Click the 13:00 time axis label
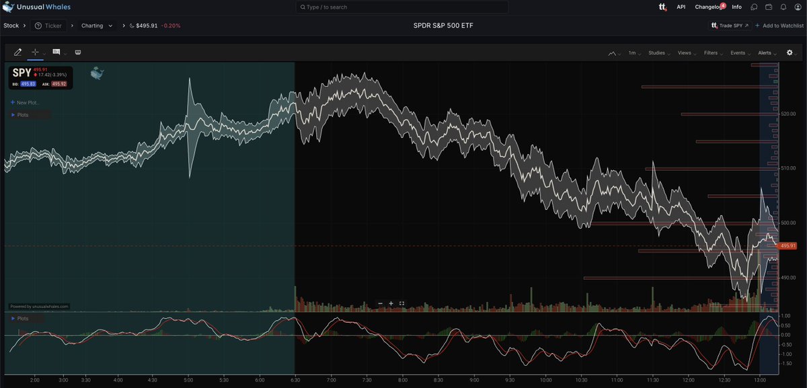The image size is (807, 388). pos(760,379)
